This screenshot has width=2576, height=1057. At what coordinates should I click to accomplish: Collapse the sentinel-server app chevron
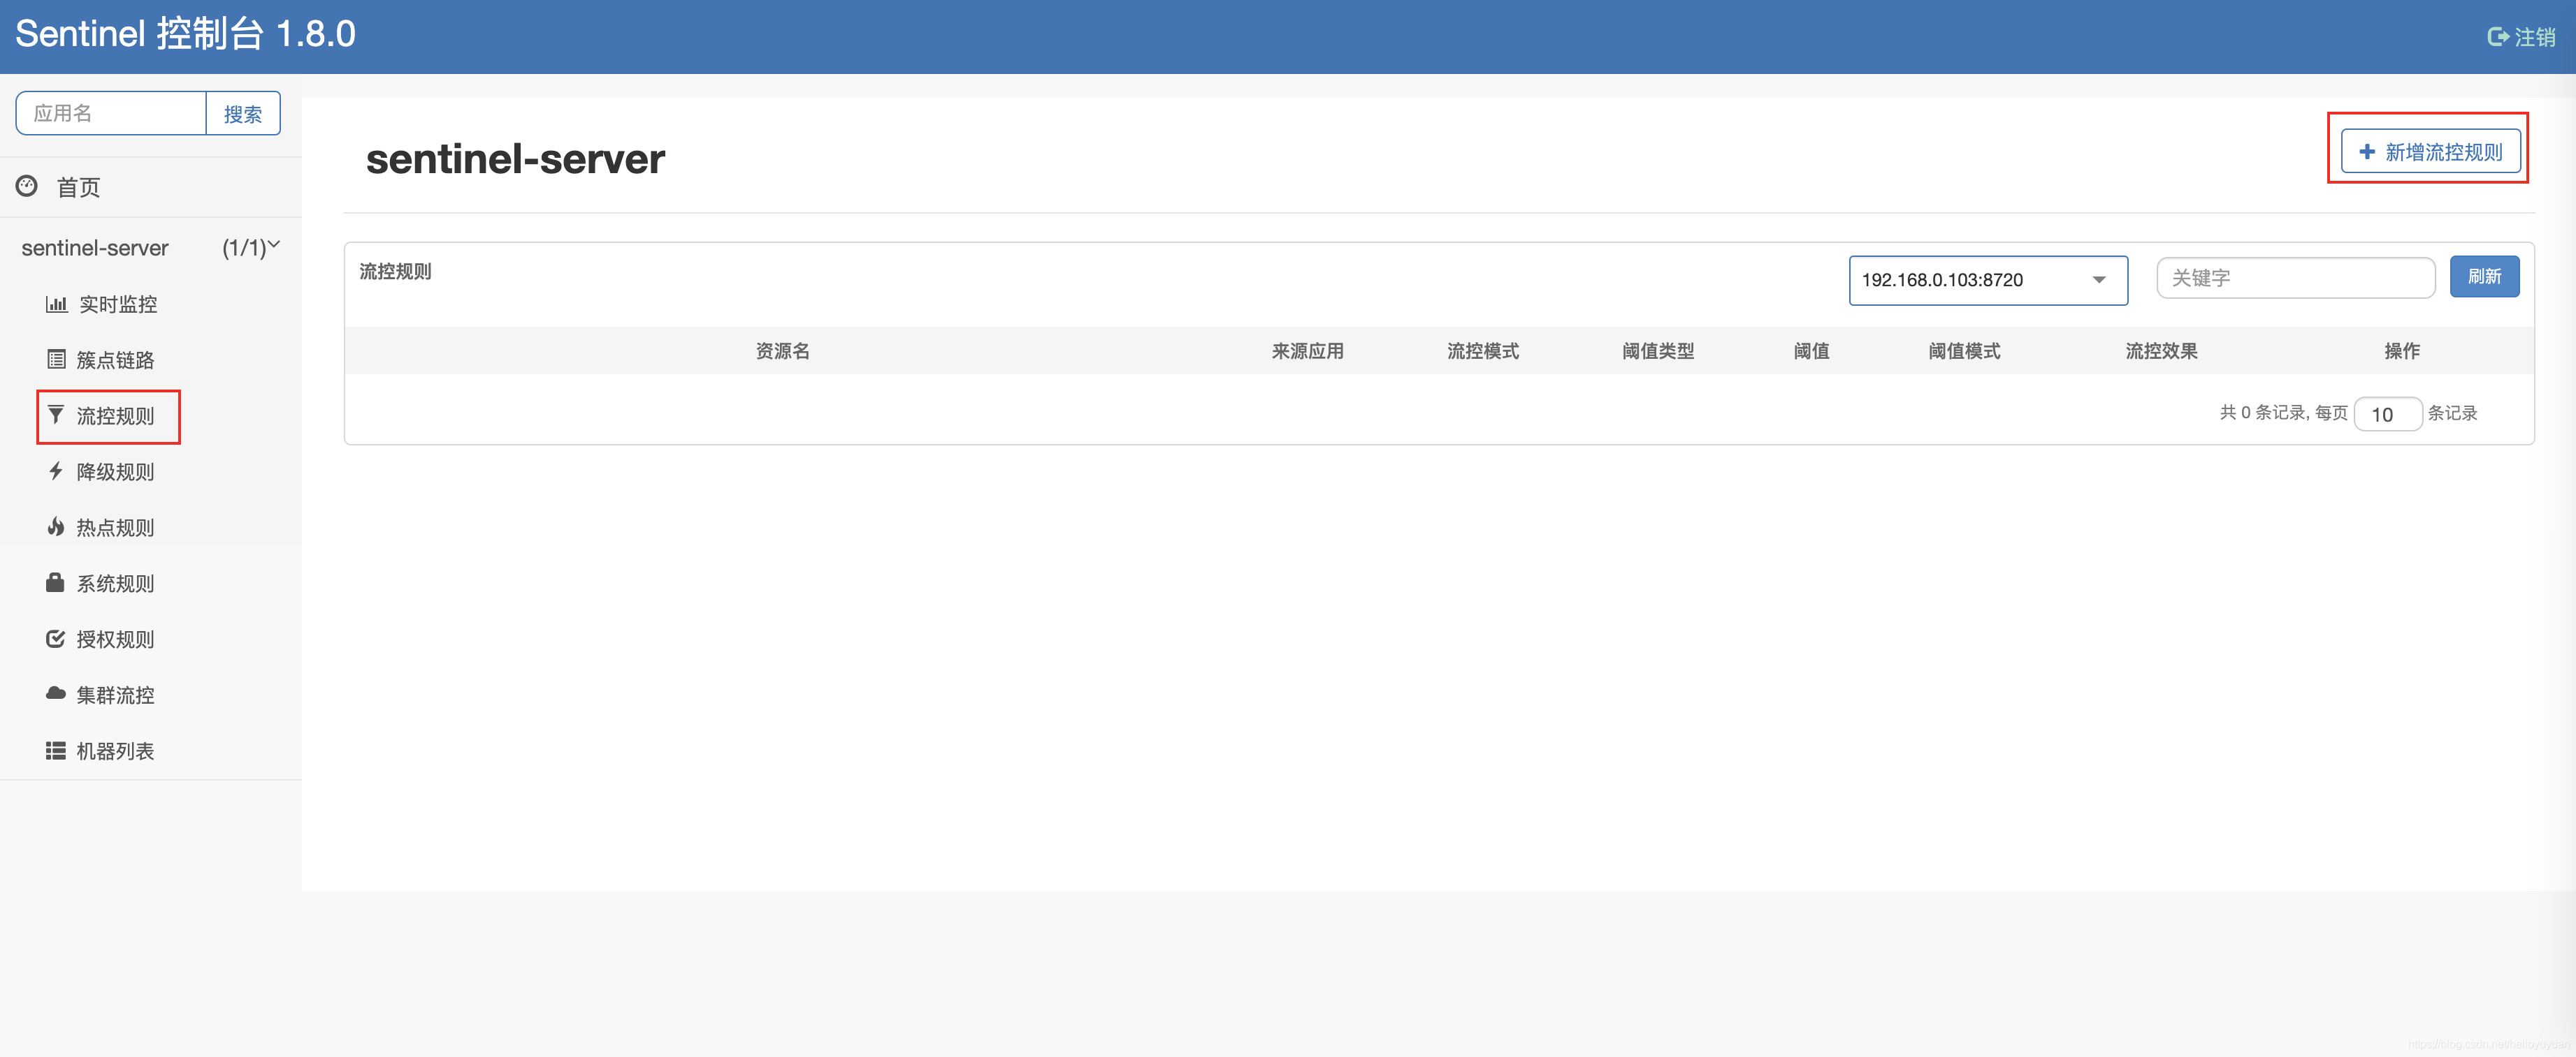[274, 245]
